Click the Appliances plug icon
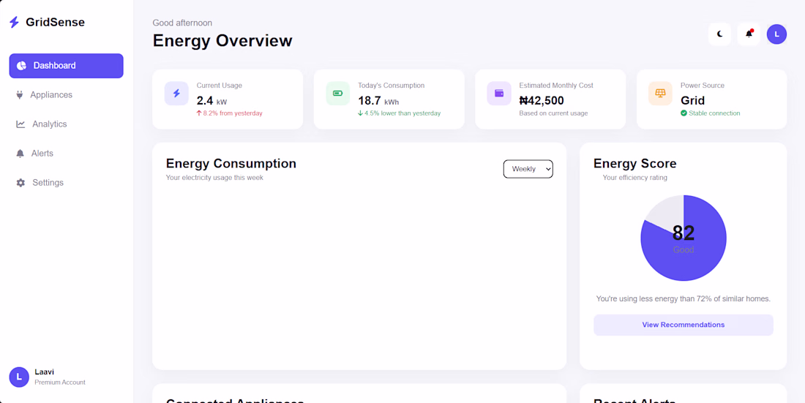 point(20,95)
